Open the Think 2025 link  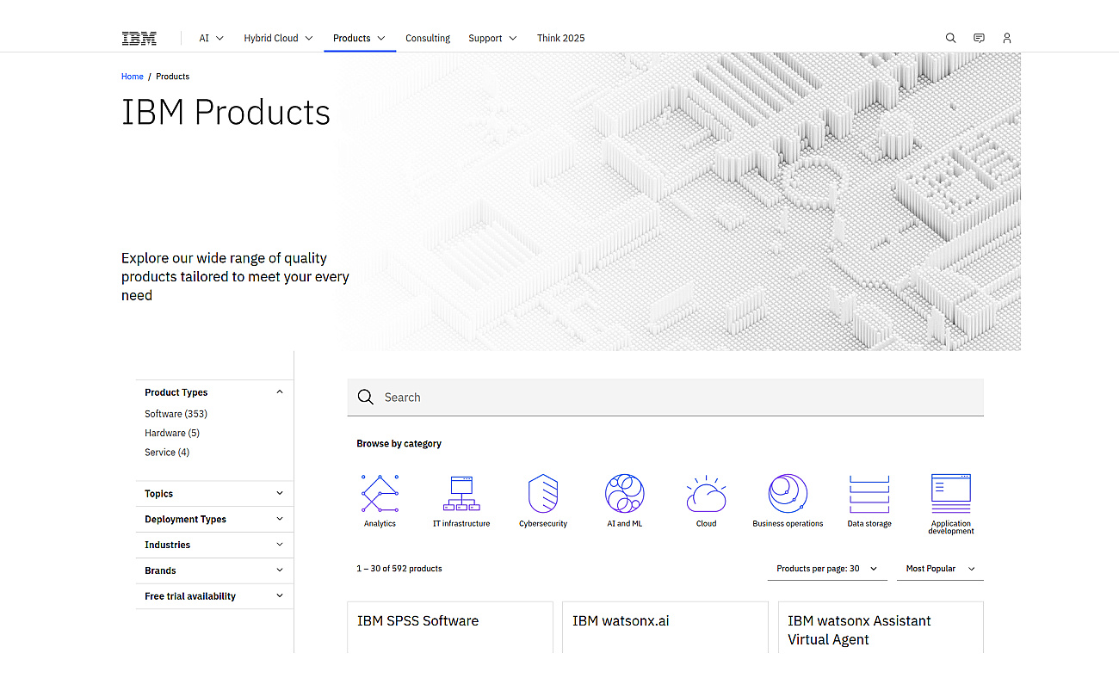[560, 38]
